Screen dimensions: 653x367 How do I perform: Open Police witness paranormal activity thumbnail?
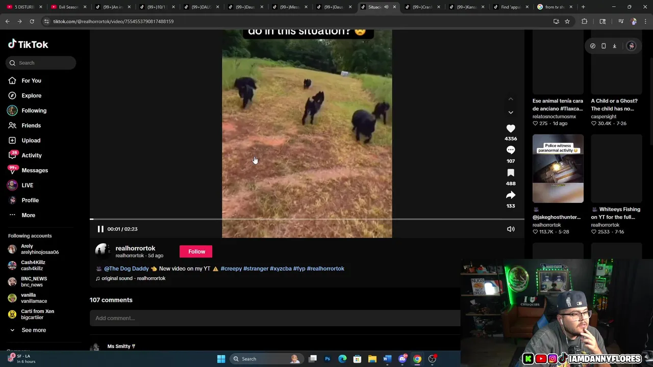[x=558, y=168]
